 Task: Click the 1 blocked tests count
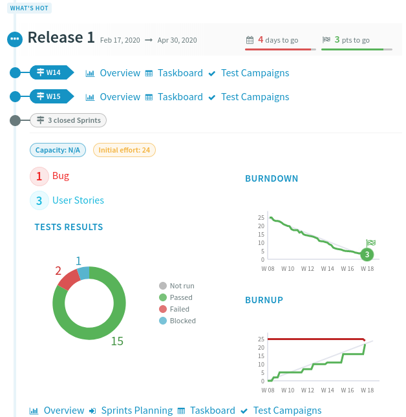tap(78, 261)
